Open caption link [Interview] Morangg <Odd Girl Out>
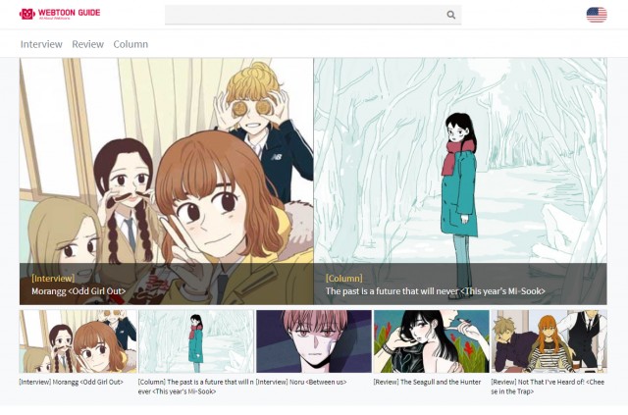 coord(72,383)
